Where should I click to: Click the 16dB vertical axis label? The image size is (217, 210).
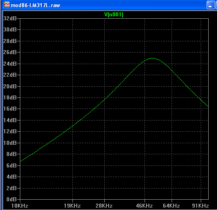point(10,109)
